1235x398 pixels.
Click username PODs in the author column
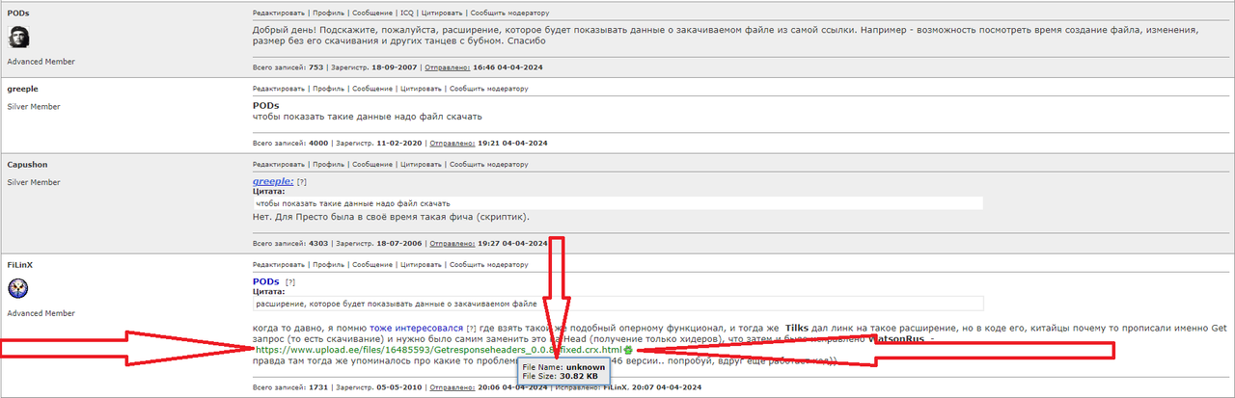17,13
